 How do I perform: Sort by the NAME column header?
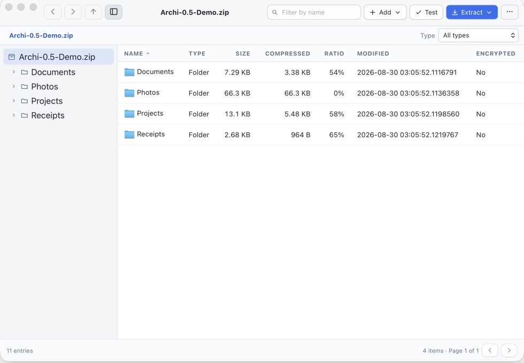click(x=137, y=53)
